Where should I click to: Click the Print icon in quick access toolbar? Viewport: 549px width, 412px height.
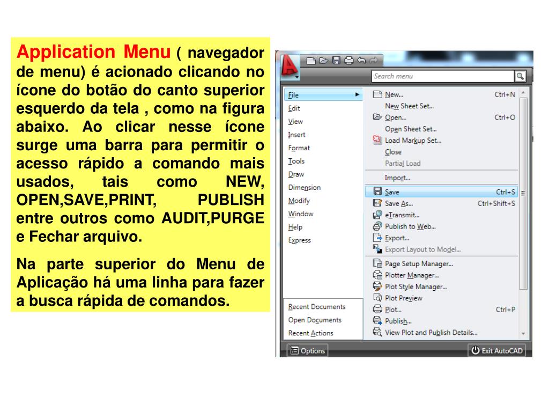(x=348, y=61)
